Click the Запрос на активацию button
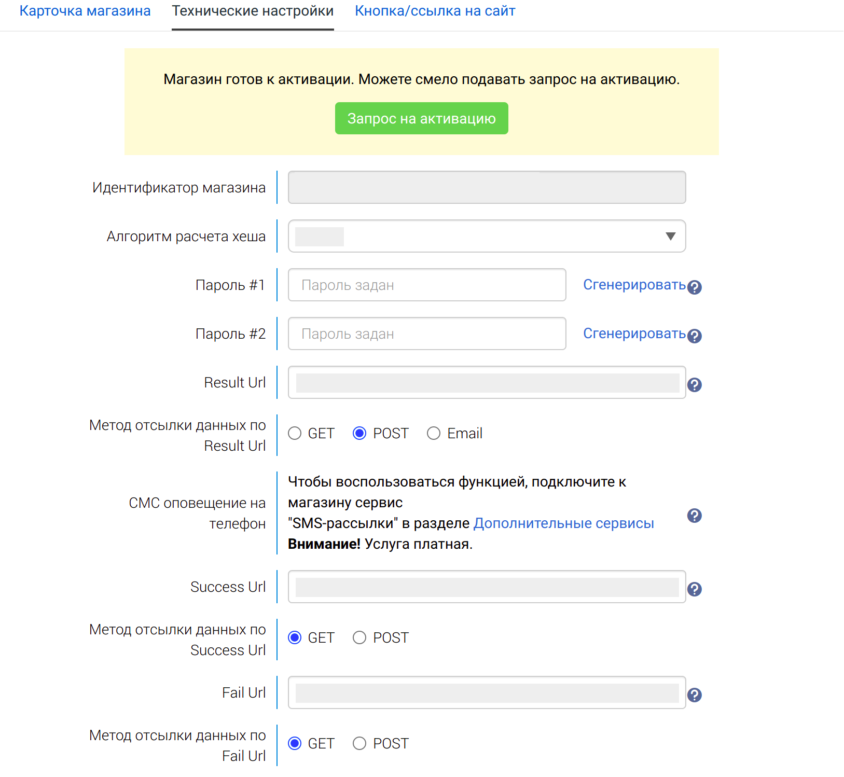Screen dimensions: 844x777 coord(421,119)
